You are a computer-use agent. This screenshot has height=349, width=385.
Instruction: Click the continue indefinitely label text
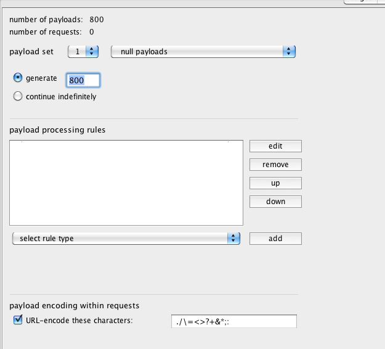61,97
